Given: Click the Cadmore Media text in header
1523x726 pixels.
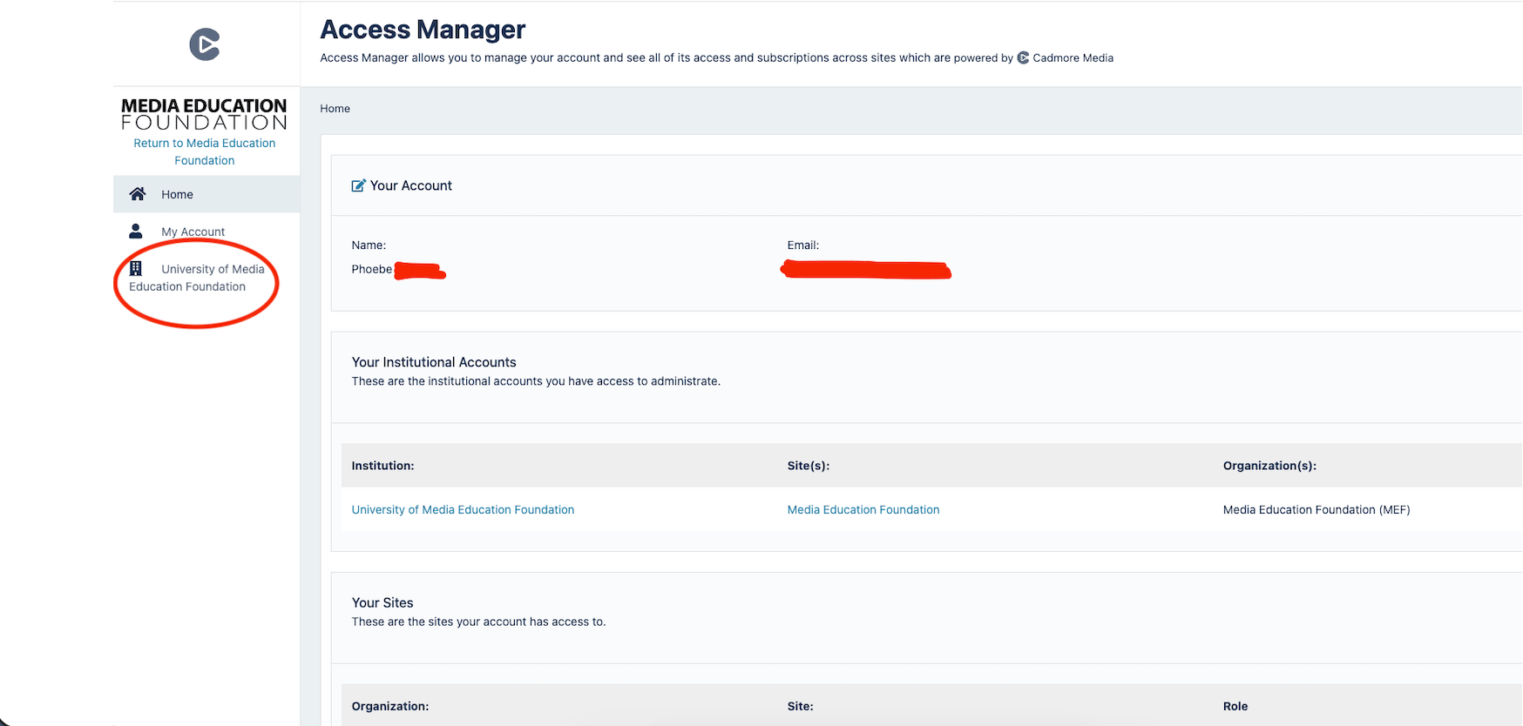Looking at the screenshot, I should point(1073,57).
